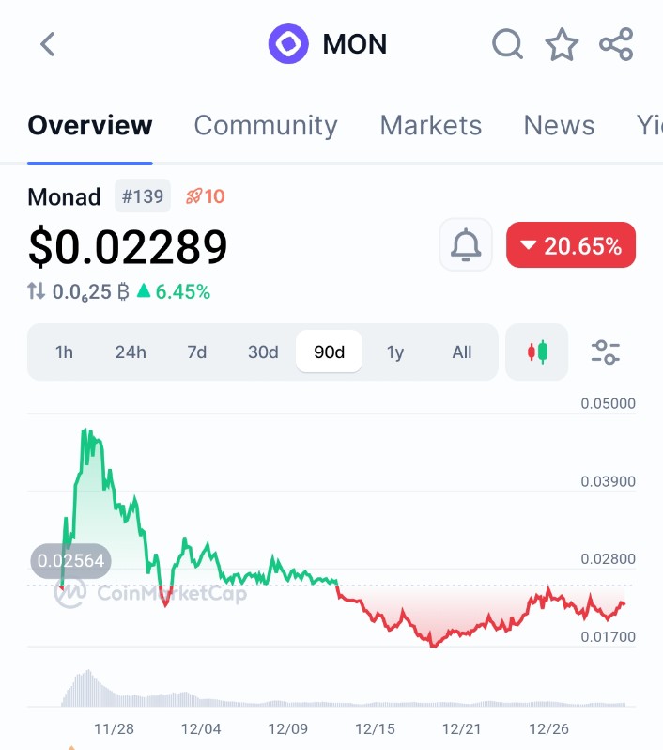Select the 1h time range

(x=64, y=352)
